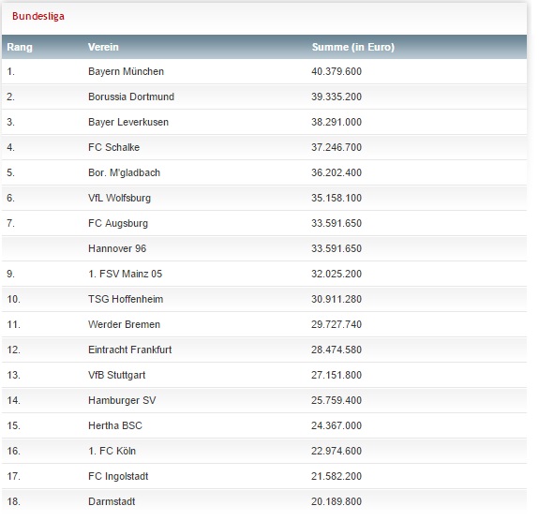Select the Verein column header
The image size is (539, 521).
click(103, 47)
